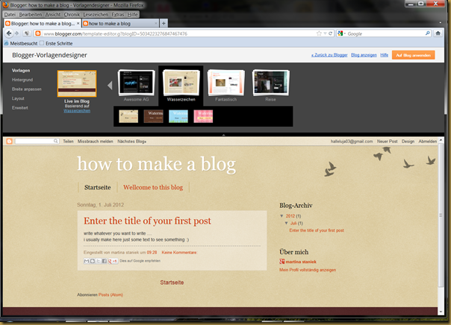This screenshot has width=451, height=325.
Task: Open the Hilfe menu in menu bar
Action: point(133,14)
